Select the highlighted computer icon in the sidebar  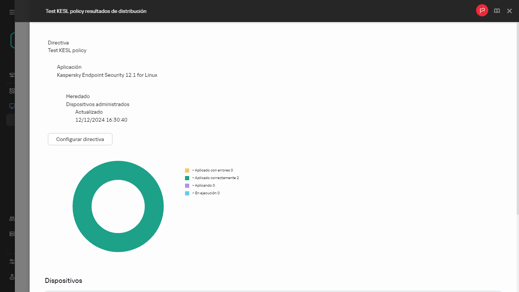click(x=12, y=106)
